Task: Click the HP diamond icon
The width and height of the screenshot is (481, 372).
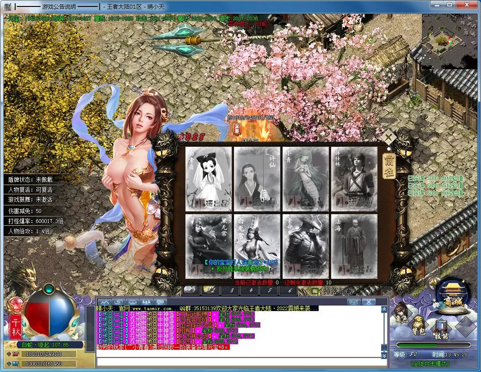Action: (9, 354)
